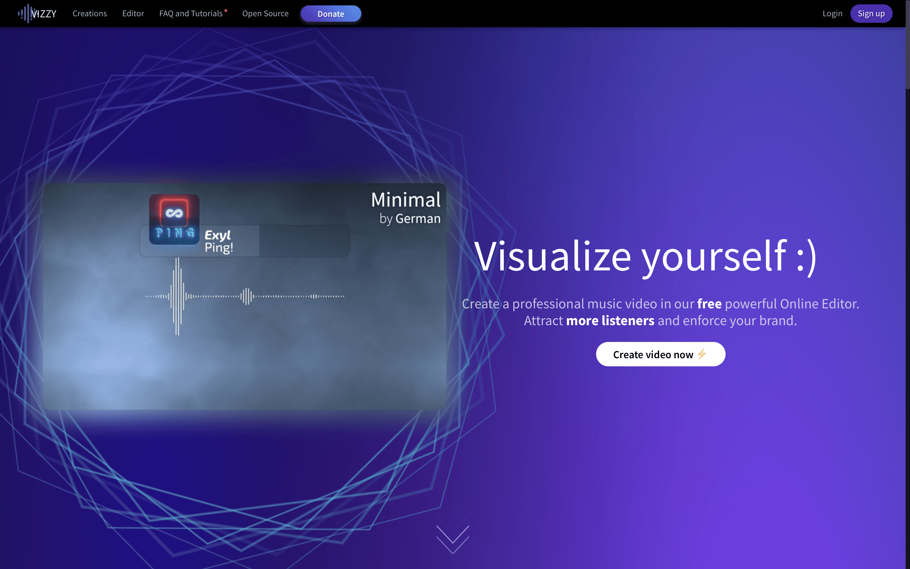Click the Login link

832,14
